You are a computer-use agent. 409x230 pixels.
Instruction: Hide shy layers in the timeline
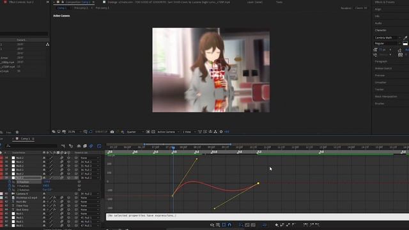pyautogui.click(x=79, y=146)
